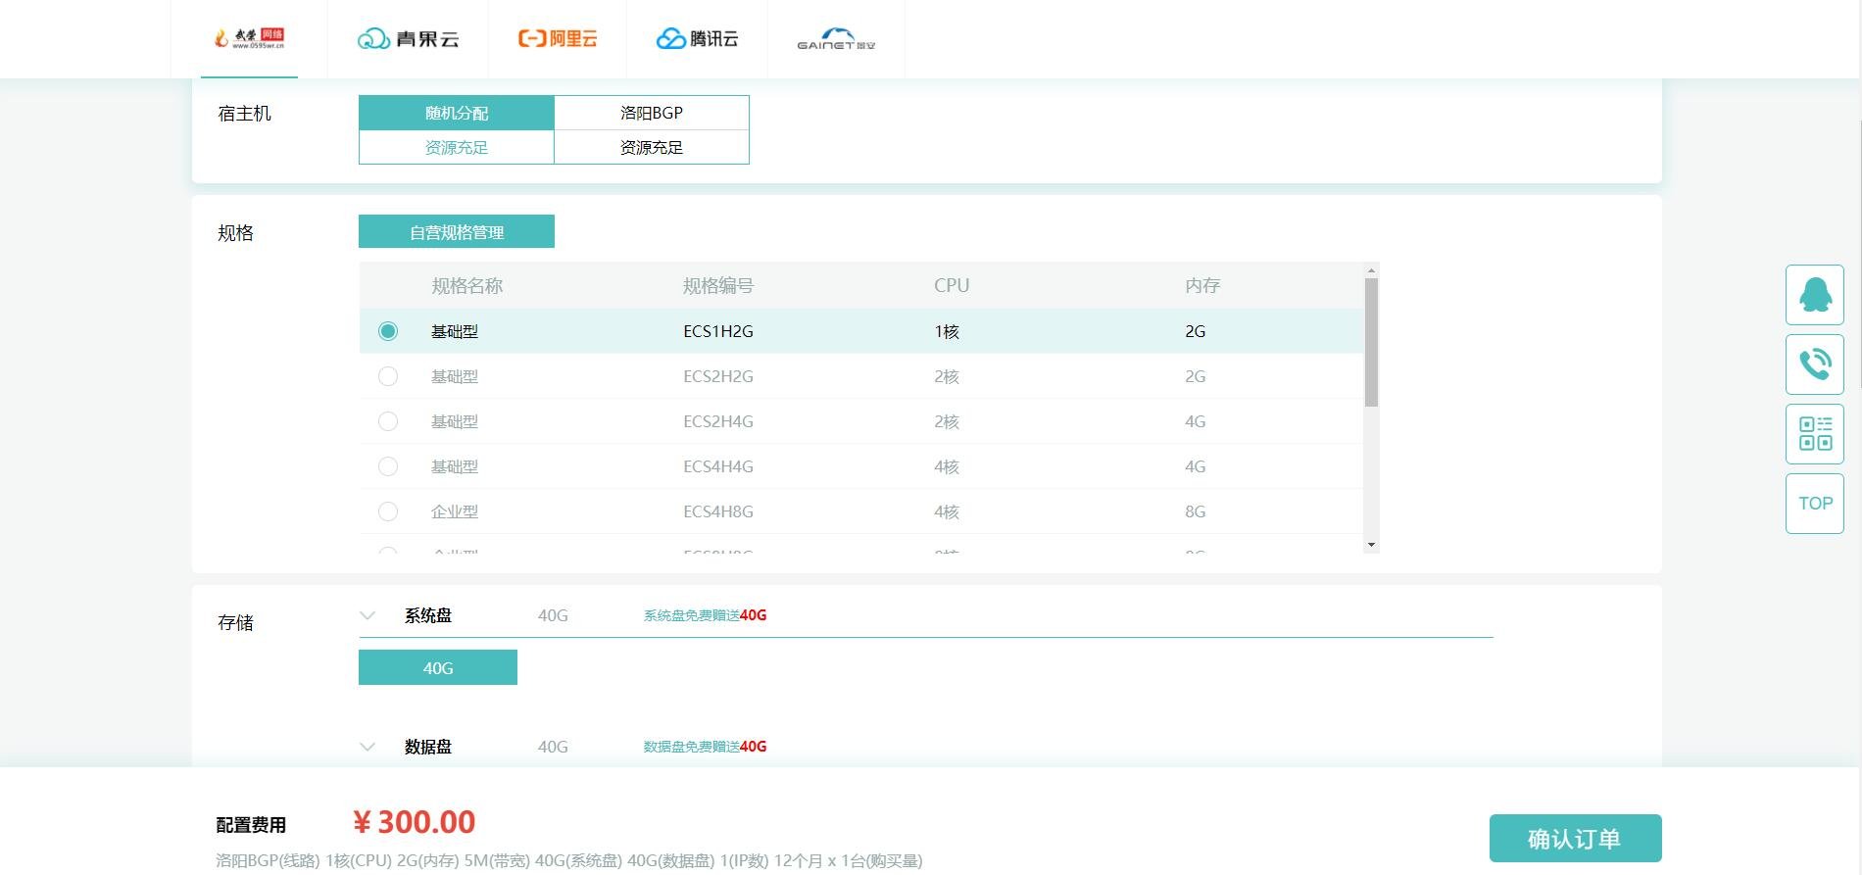Select the ECS4H4G spec radio button
This screenshot has height=875, width=1862.
388,466
